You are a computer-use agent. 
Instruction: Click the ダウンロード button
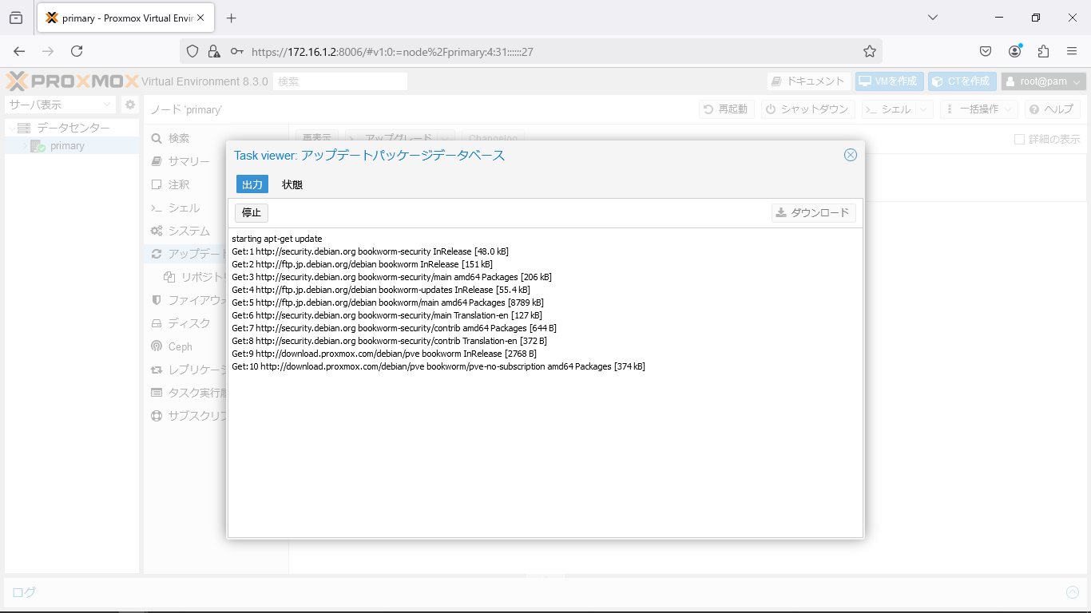tap(814, 213)
